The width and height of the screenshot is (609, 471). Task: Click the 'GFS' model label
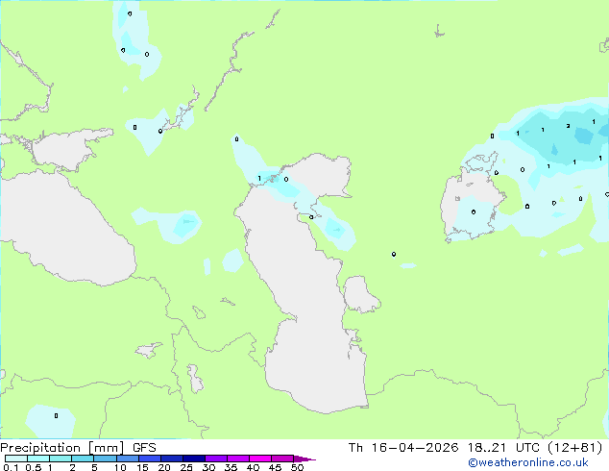coord(144,448)
